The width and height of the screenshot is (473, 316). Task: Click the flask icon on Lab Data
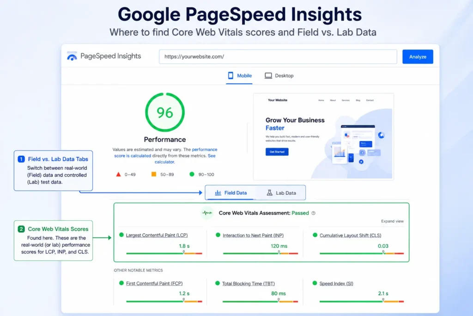pos(270,193)
